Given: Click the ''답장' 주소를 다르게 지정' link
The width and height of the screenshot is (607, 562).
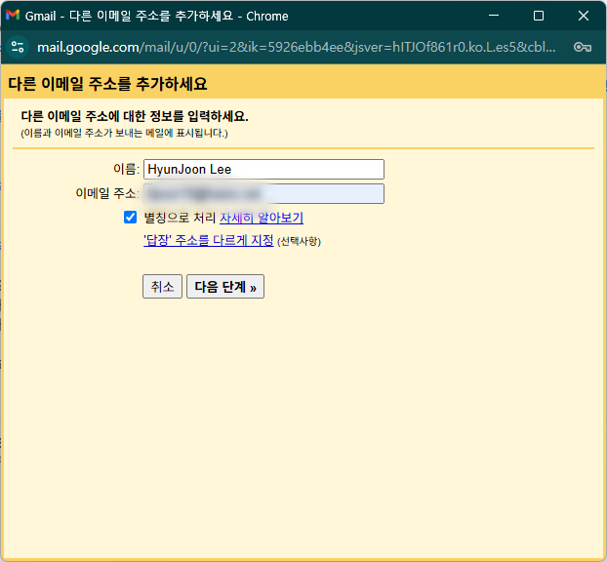Looking at the screenshot, I should coord(208,240).
